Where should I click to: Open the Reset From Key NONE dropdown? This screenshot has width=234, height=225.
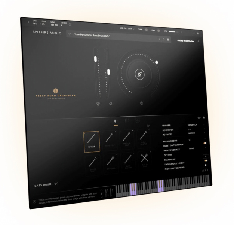(198, 148)
